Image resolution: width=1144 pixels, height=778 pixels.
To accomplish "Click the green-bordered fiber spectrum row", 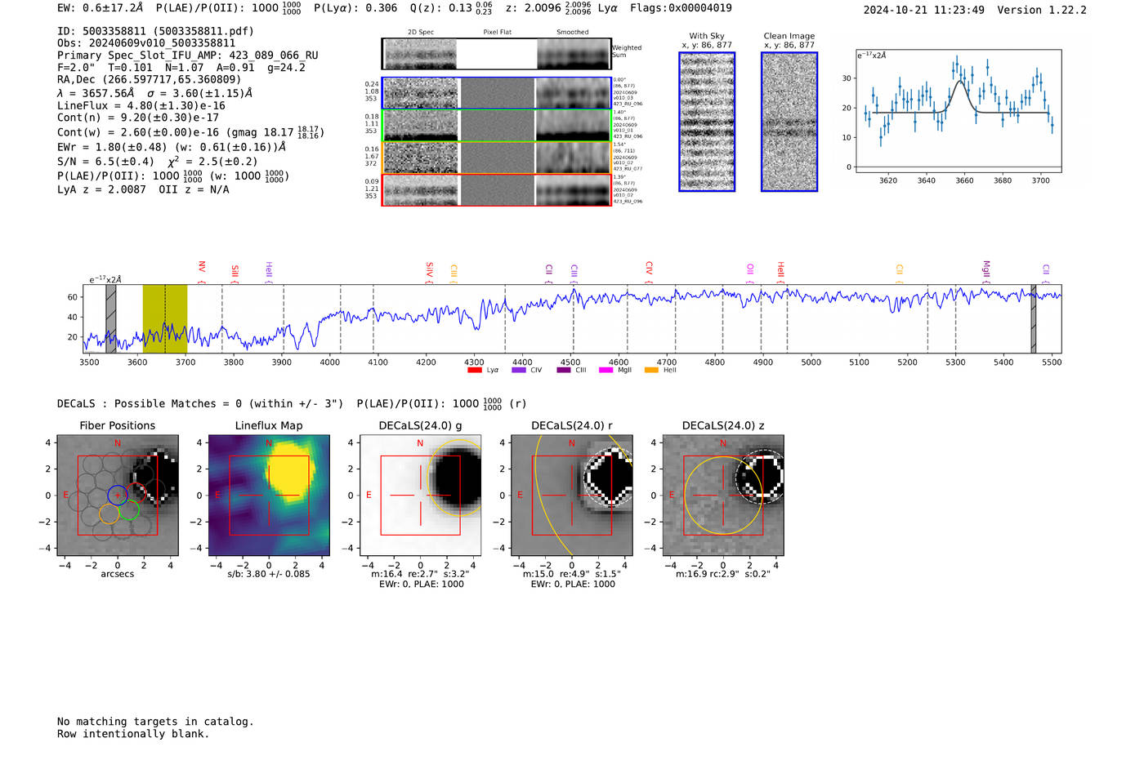I will pyautogui.click(x=496, y=126).
